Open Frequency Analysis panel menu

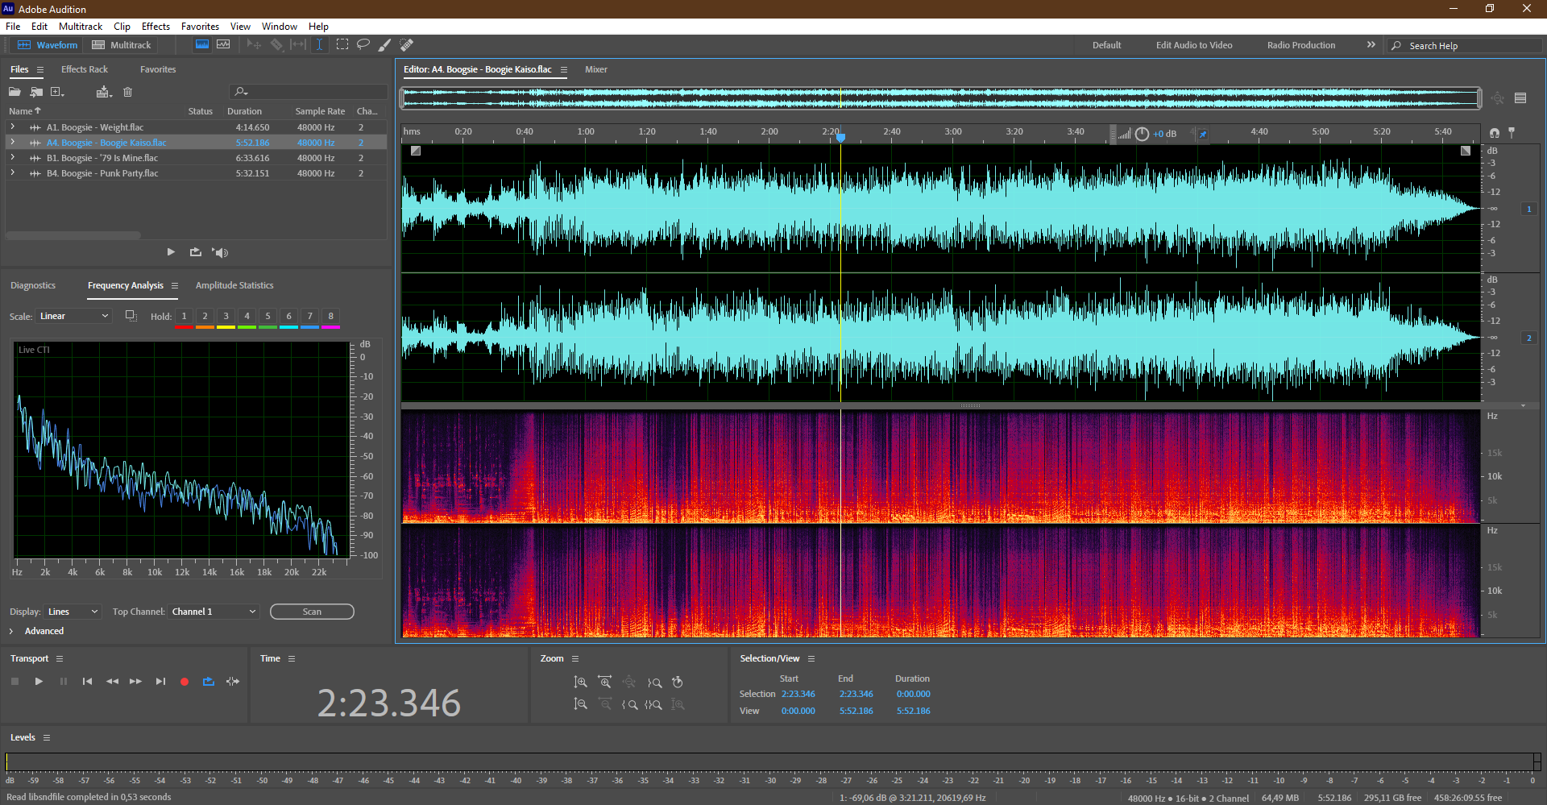[175, 285]
